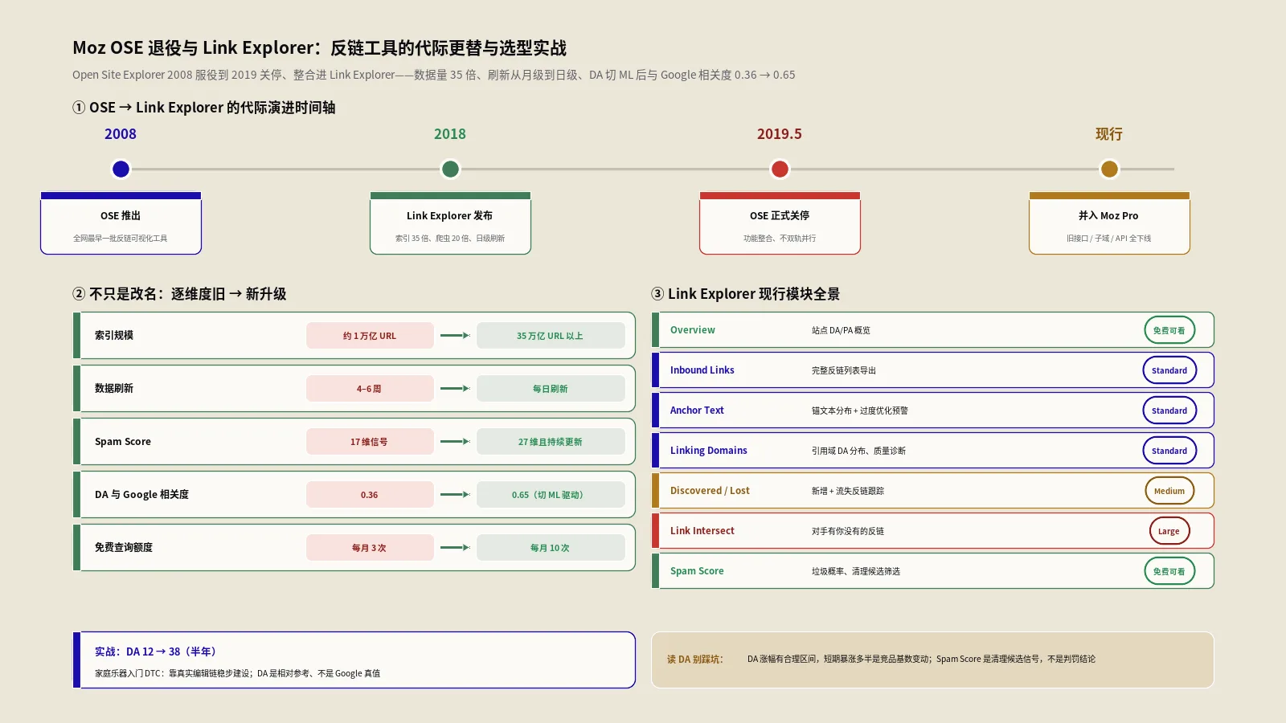
Task: Click the 2008 year label
Action: click(121, 134)
